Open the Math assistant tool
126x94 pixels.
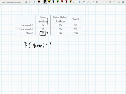coord(97,2)
